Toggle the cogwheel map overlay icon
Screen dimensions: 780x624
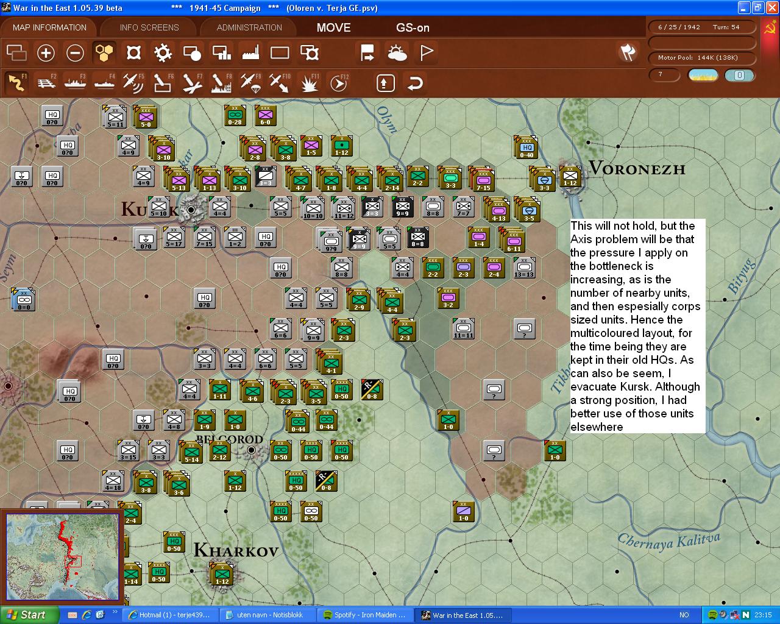point(163,53)
